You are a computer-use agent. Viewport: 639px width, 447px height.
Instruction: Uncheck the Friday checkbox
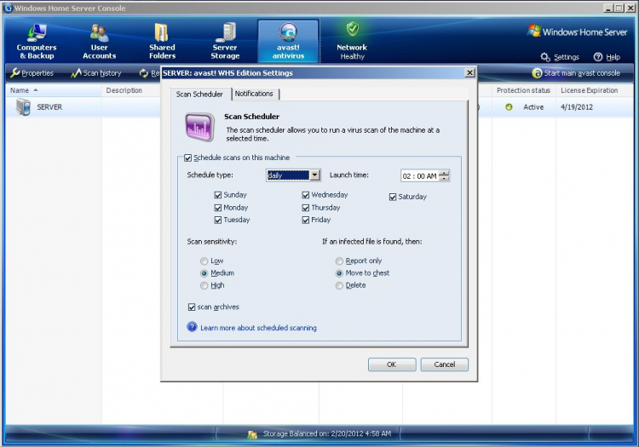click(306, 220)
